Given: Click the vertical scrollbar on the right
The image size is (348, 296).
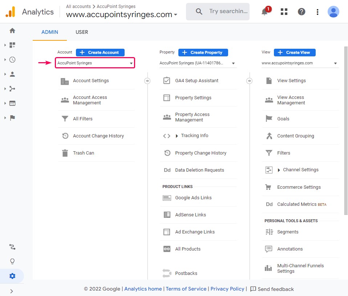Looking at the screenshot, I should (x=346, y=131).
